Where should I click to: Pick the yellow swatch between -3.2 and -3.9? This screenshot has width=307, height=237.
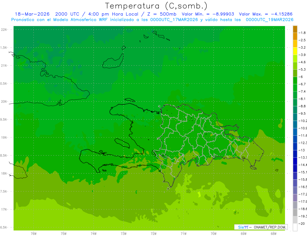pos(295,51)
